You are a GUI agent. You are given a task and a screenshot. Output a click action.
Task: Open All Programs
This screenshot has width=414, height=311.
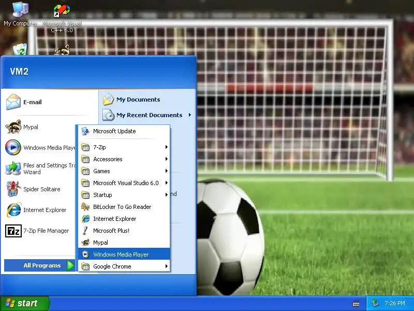[x=40, y=265]
